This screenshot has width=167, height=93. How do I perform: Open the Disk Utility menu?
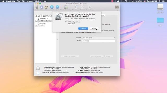pos(10,1)
